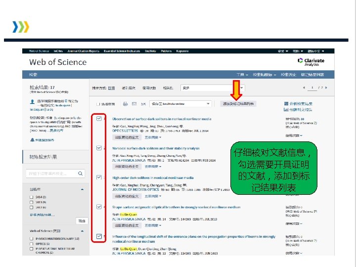
Task: Open Publons in top navigation
Action: (x=166, y=51)
